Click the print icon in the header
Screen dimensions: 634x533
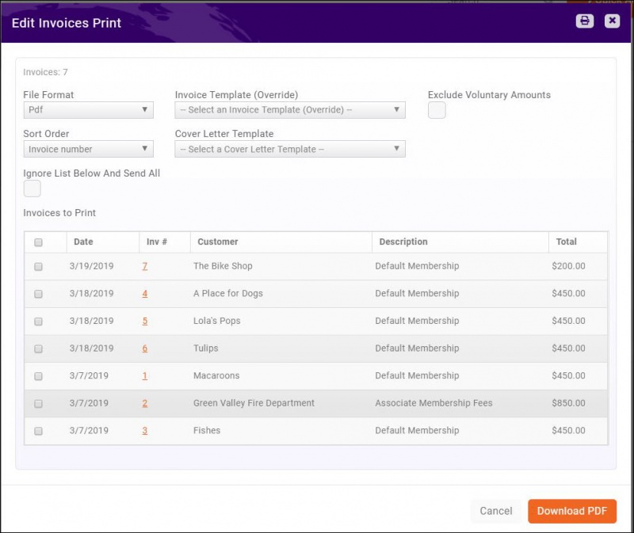[584, 21]
